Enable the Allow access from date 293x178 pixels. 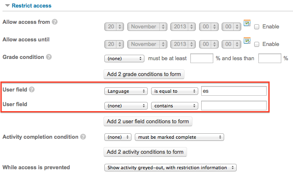(257, 27)
